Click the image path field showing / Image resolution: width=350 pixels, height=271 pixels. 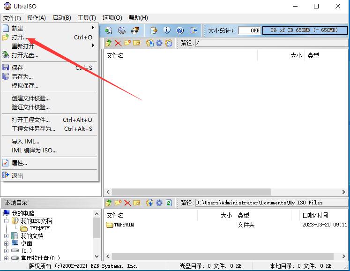[x=272, y=43]
